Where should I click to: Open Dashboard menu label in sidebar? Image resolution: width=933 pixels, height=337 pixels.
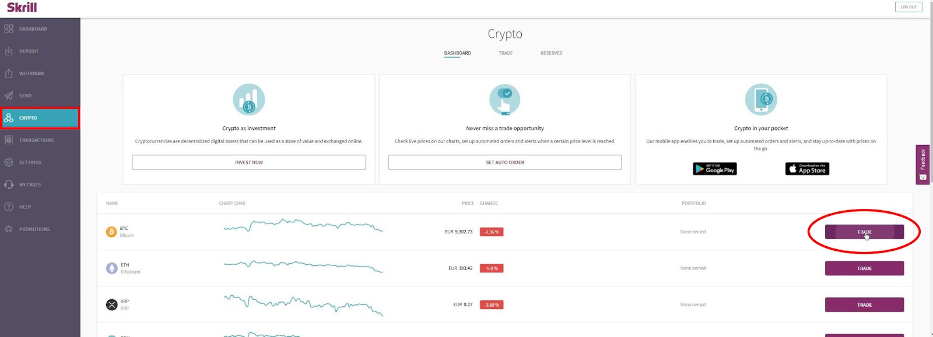click(x=33, y=29)
